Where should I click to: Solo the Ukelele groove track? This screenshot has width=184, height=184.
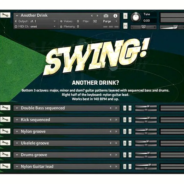(x=125, y=143)
